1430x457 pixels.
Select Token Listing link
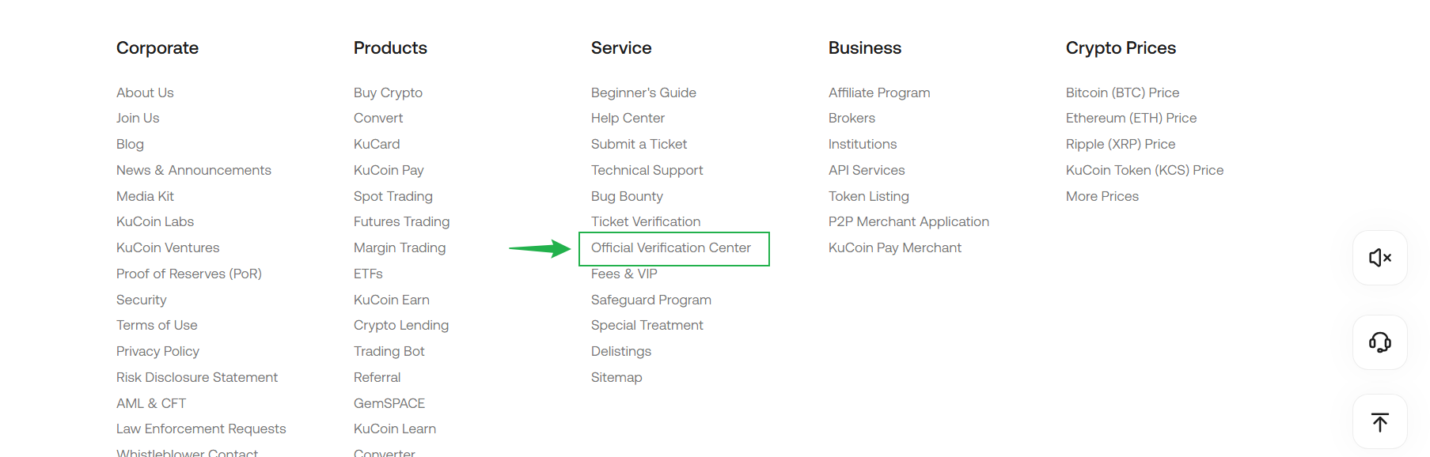(x=868, y=196)
